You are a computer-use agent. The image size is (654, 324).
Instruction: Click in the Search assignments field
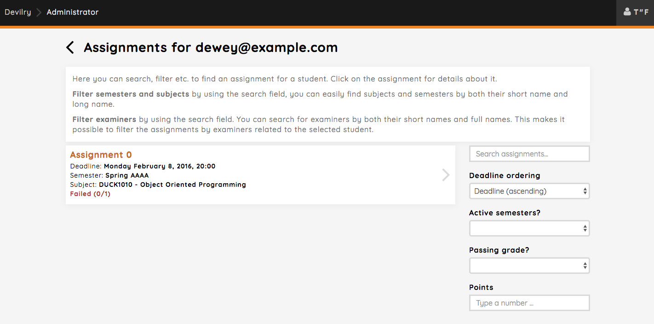tap(529, 154)
